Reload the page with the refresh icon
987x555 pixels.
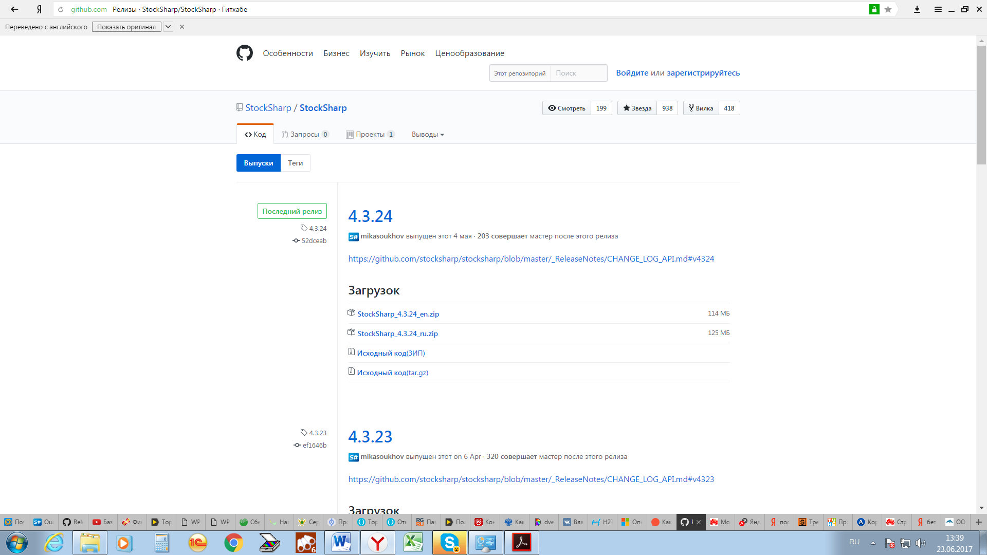tap(61, 9)
